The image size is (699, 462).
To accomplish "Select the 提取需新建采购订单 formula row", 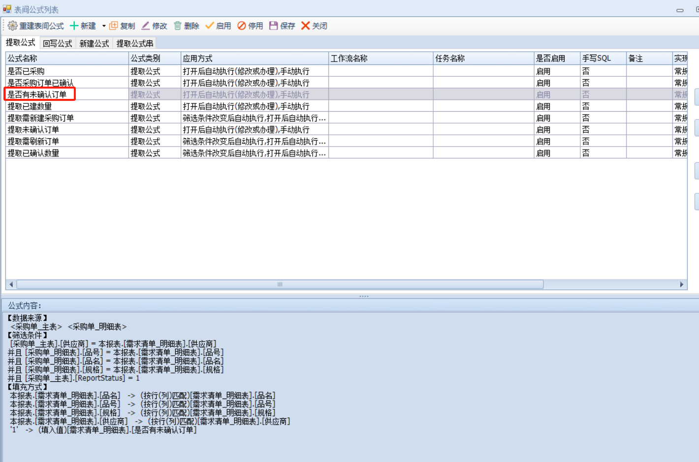I will (40, 118).
